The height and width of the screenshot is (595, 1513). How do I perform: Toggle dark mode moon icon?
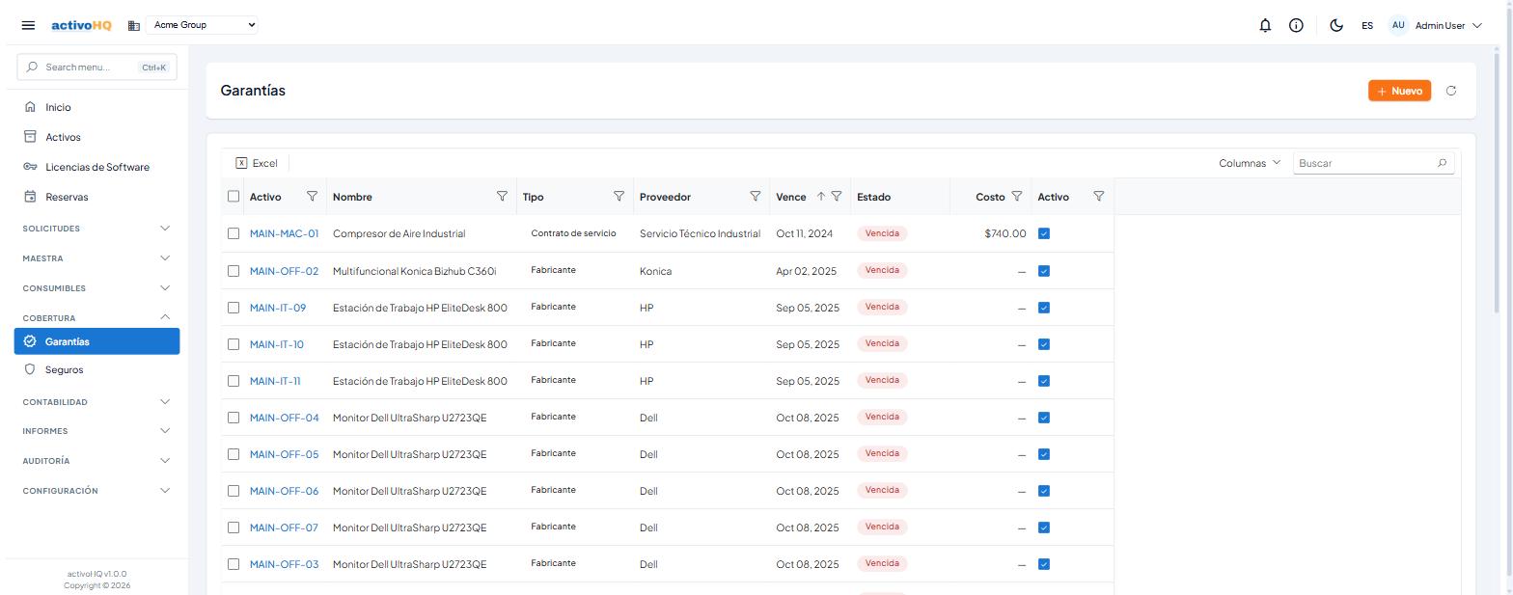pyautogui.click(x=1336, y=26)
